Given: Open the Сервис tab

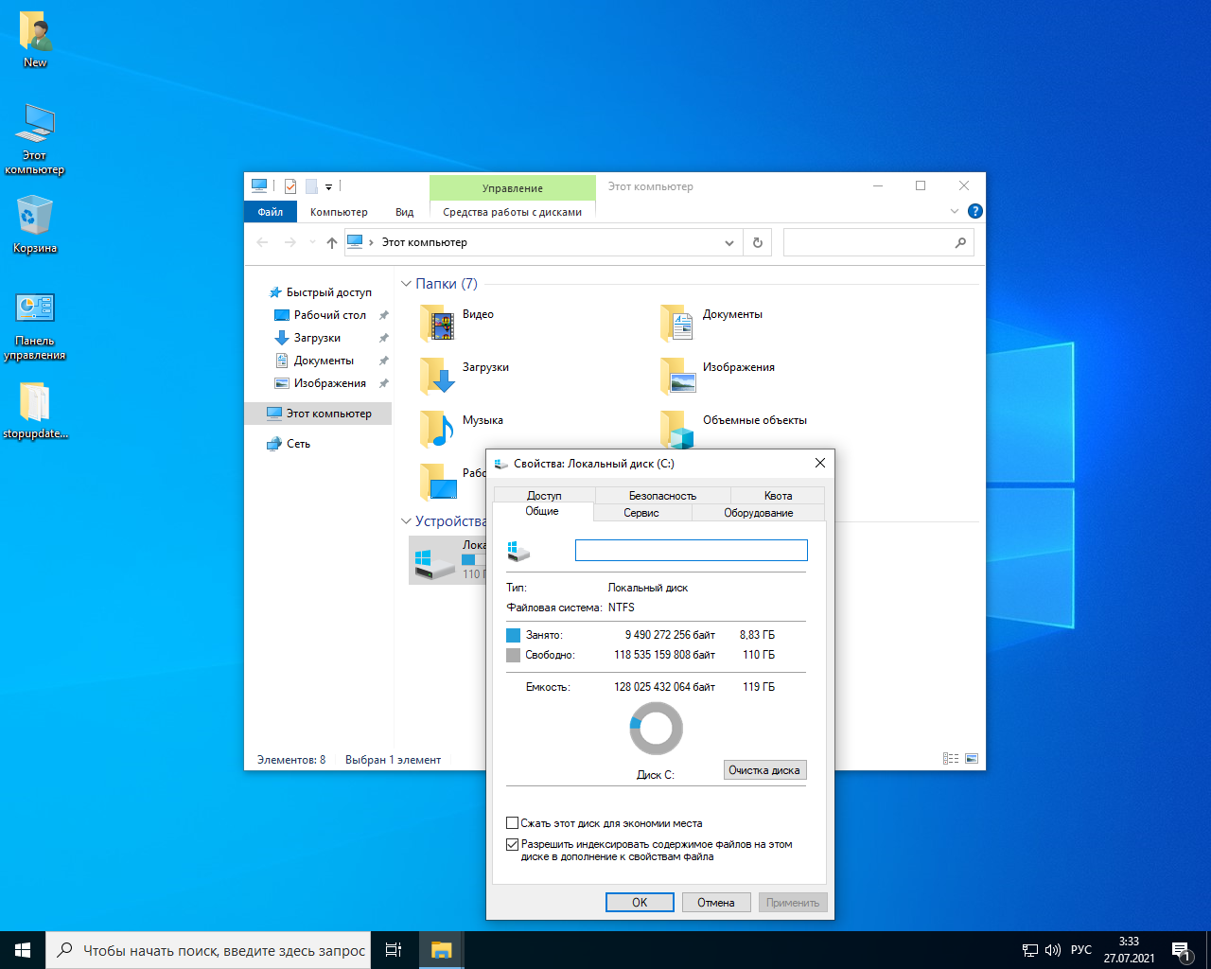Looking at the screenshot, I should [641, 513].
